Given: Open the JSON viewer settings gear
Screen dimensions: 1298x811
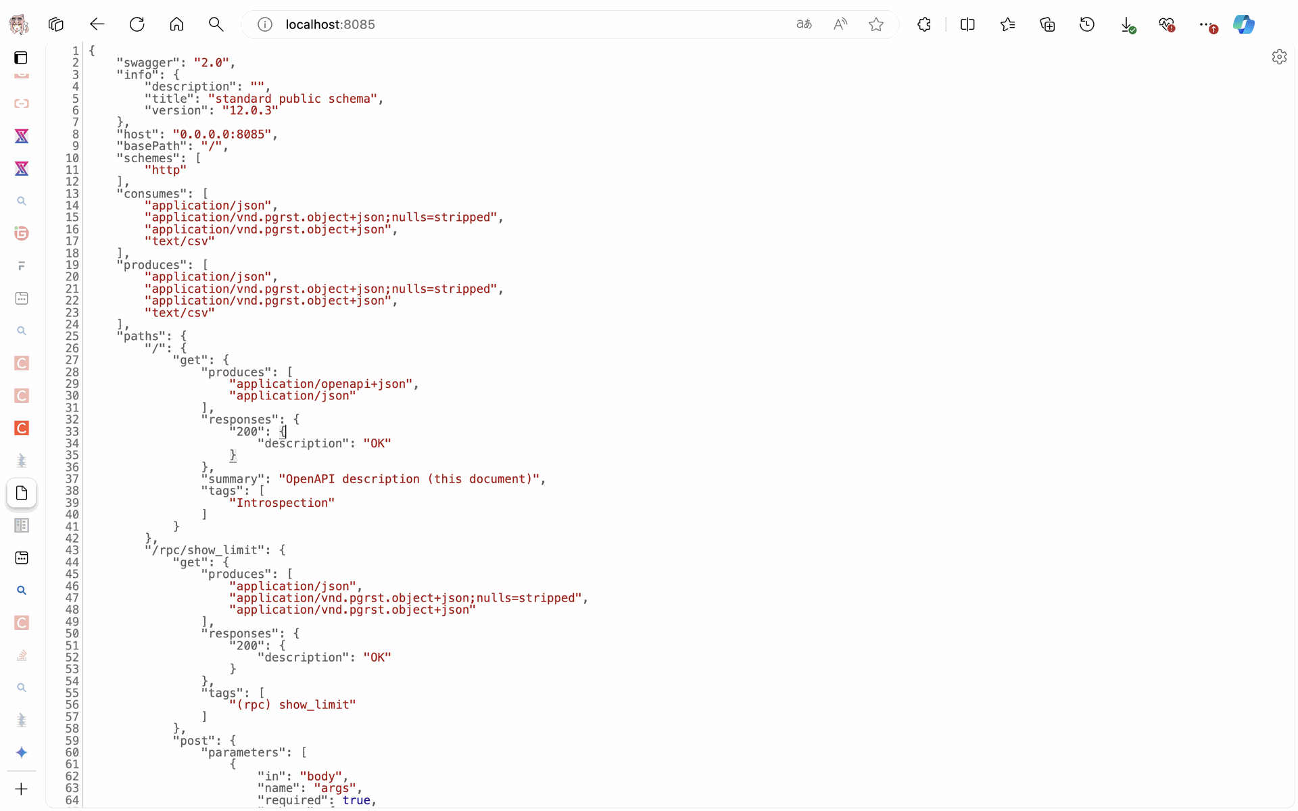Looking at the screenshot, I should click(1279, 57).
